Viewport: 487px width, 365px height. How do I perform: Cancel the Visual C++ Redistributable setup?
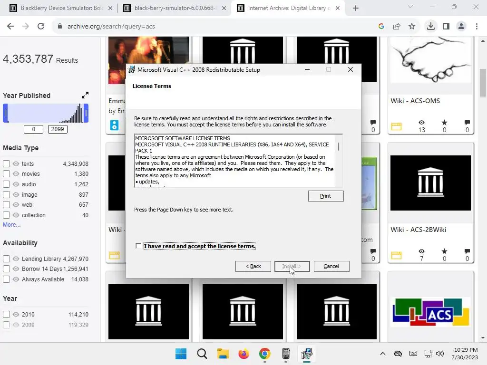pos(331,266)
